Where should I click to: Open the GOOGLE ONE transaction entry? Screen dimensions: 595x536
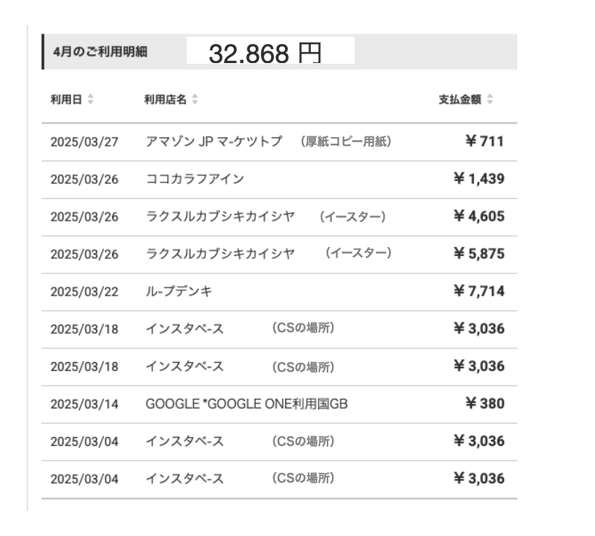click(246, 404)
